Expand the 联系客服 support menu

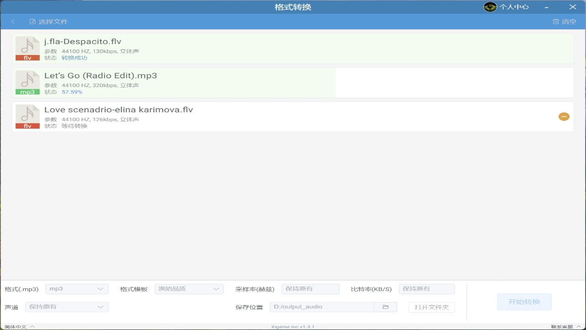565,327
